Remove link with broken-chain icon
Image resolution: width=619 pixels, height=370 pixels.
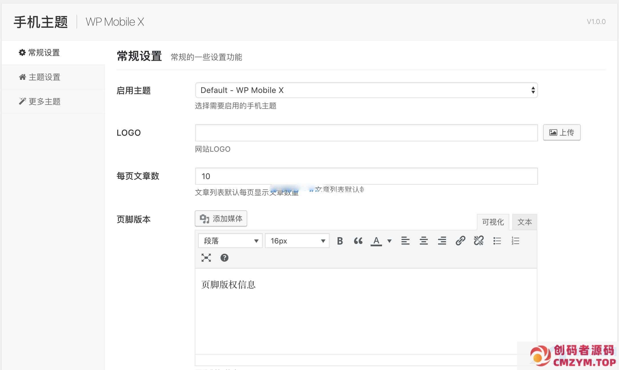pos(479,241)
